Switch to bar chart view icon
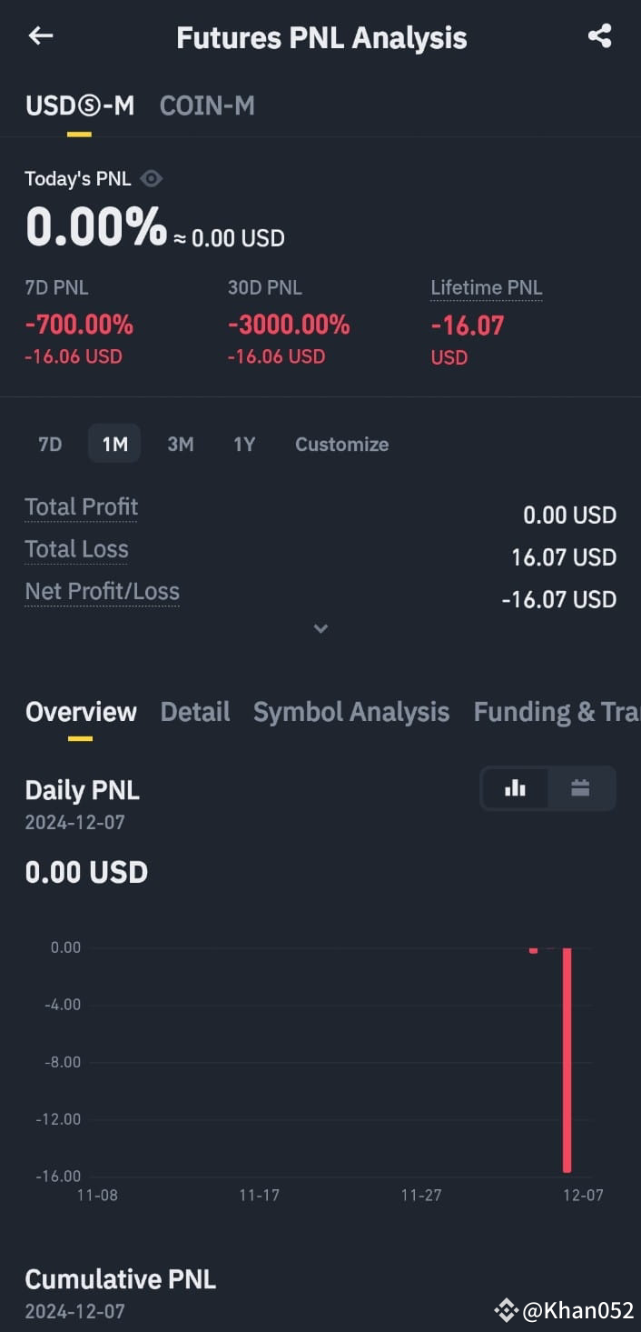The height and width of the screenshot is (1332, 641). [516, 788]
